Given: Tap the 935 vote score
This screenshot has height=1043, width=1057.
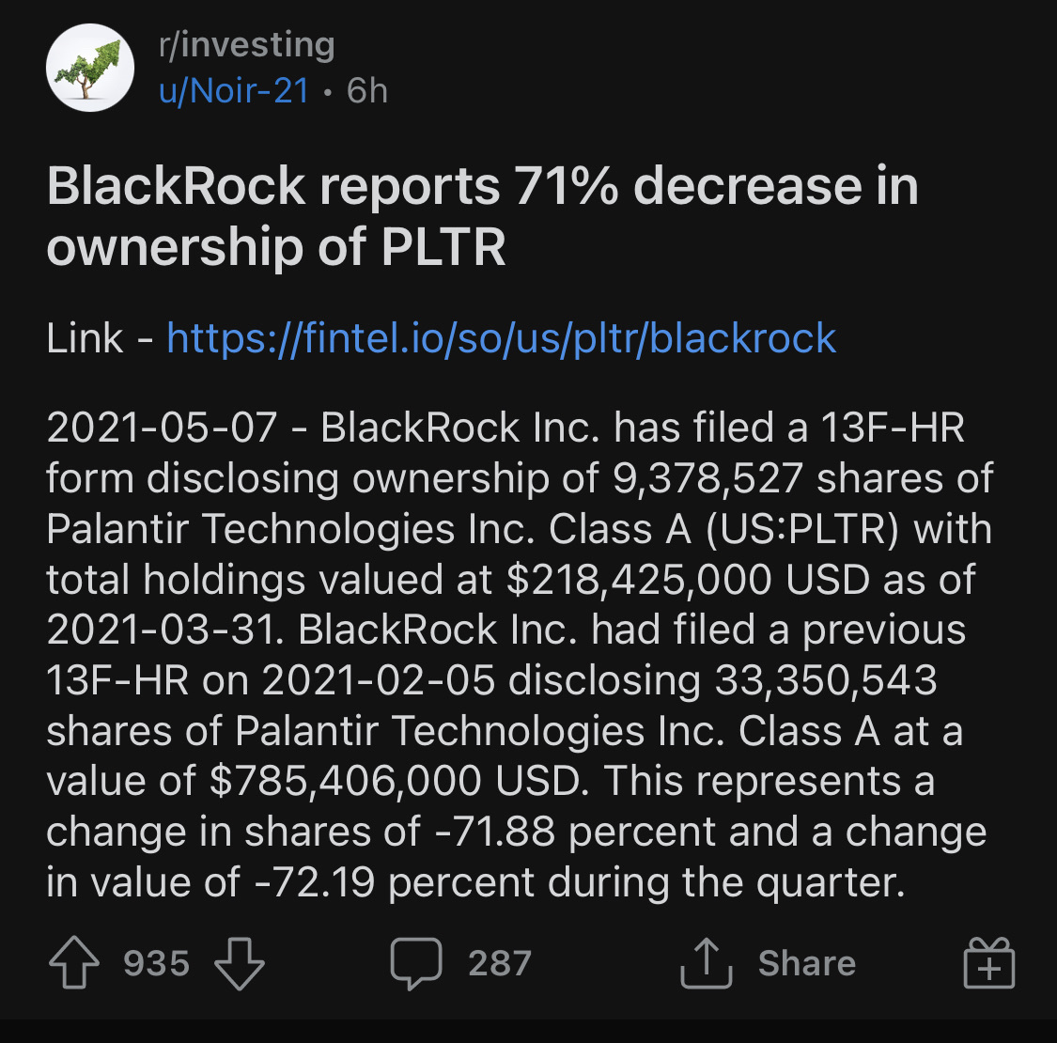Looking at the screenshot, I should 156,963.
